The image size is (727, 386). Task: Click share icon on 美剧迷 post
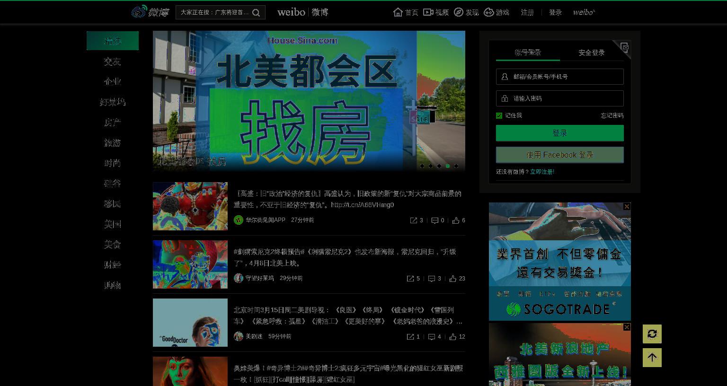point(410,337)
